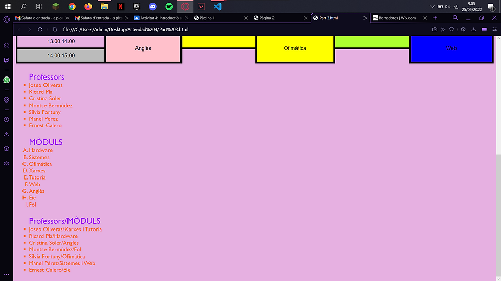The width and height of the screenshot is (501, 281).
Task: Open sidebar three-dots setup
Action: pyautogui.click(x=6, y=274)
